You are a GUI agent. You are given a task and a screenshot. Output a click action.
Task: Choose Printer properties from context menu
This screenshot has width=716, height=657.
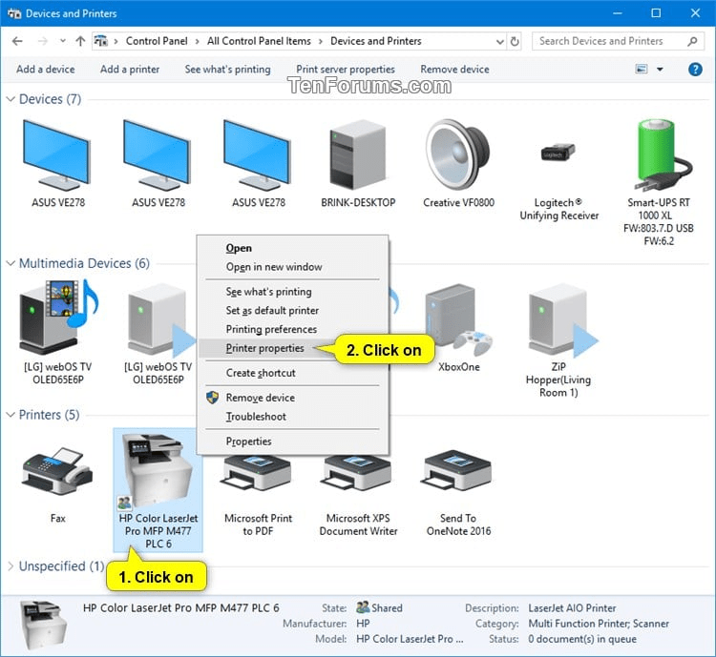[264, 348]
